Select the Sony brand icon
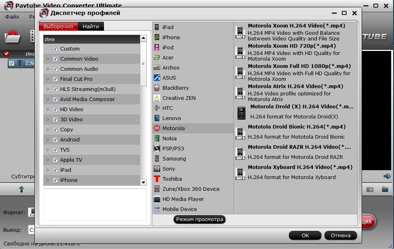 coord(157,169)
